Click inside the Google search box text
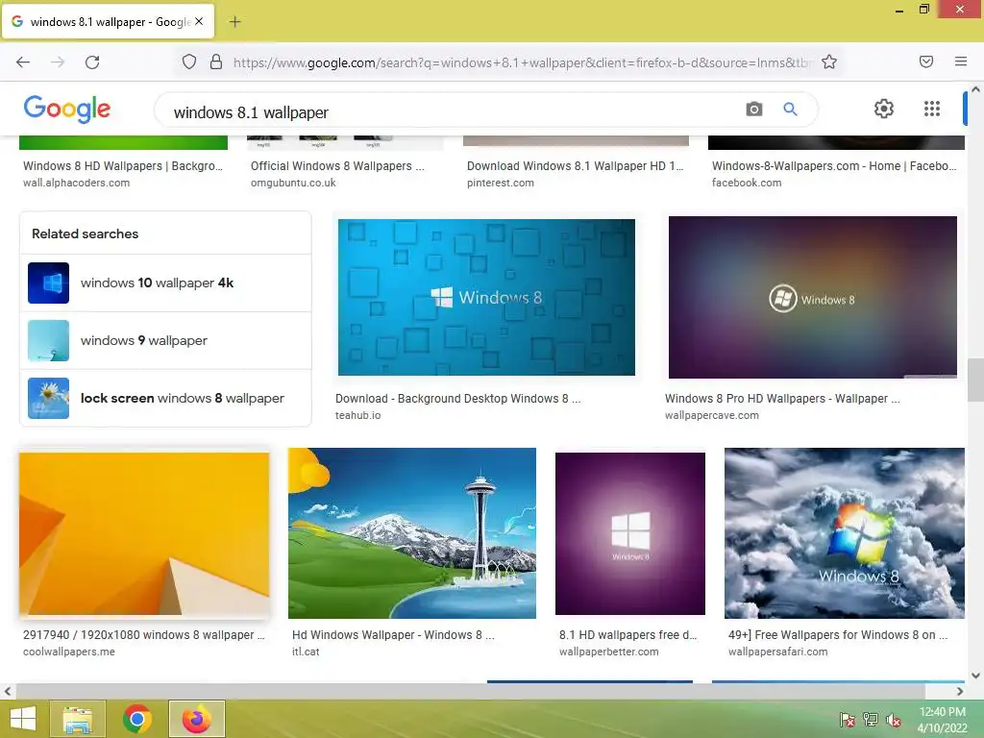The width and height of the screenshot is (984, 738). [251, 112]
